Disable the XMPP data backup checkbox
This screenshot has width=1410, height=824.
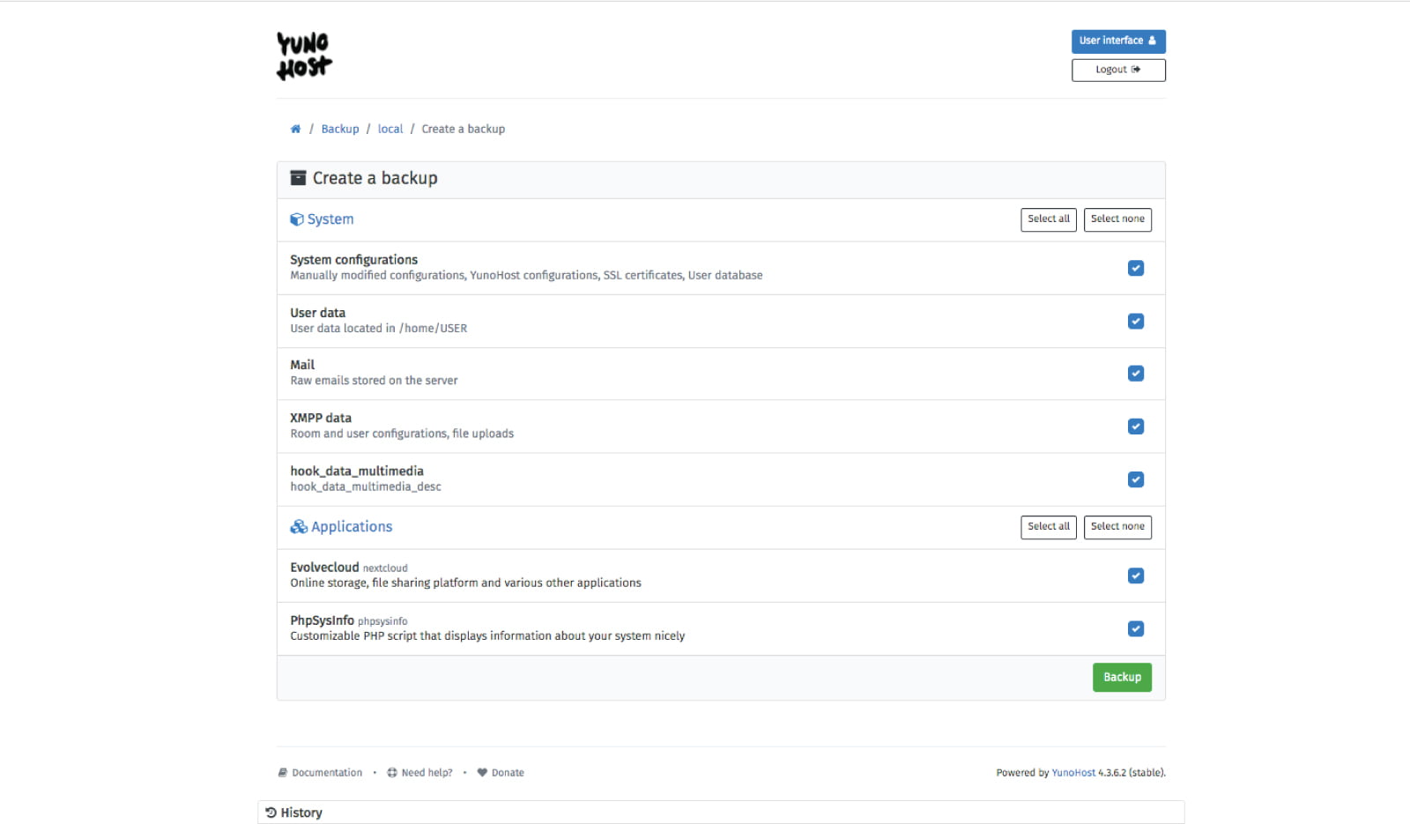pos(1136,426)
